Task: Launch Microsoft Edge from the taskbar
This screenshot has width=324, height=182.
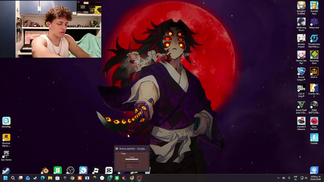Action: coord(43,178)
